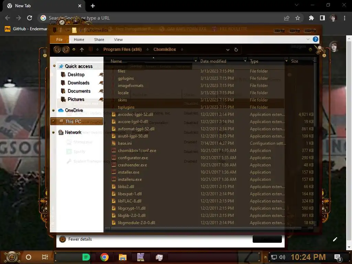
Task: Open Task View on taskbar
Action: point(45,257)
